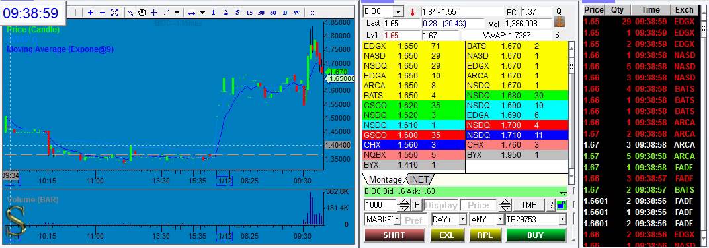Switch chart to 30 minute interval
The image size is (709, 248).
[x=261, y=13]
